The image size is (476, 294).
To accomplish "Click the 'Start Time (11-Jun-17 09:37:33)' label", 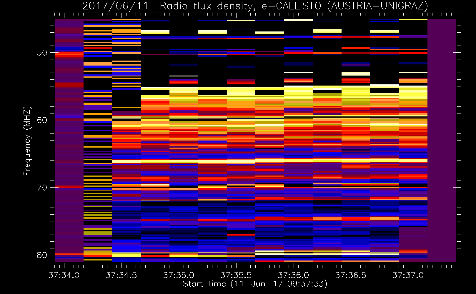I will pos(255,284).
